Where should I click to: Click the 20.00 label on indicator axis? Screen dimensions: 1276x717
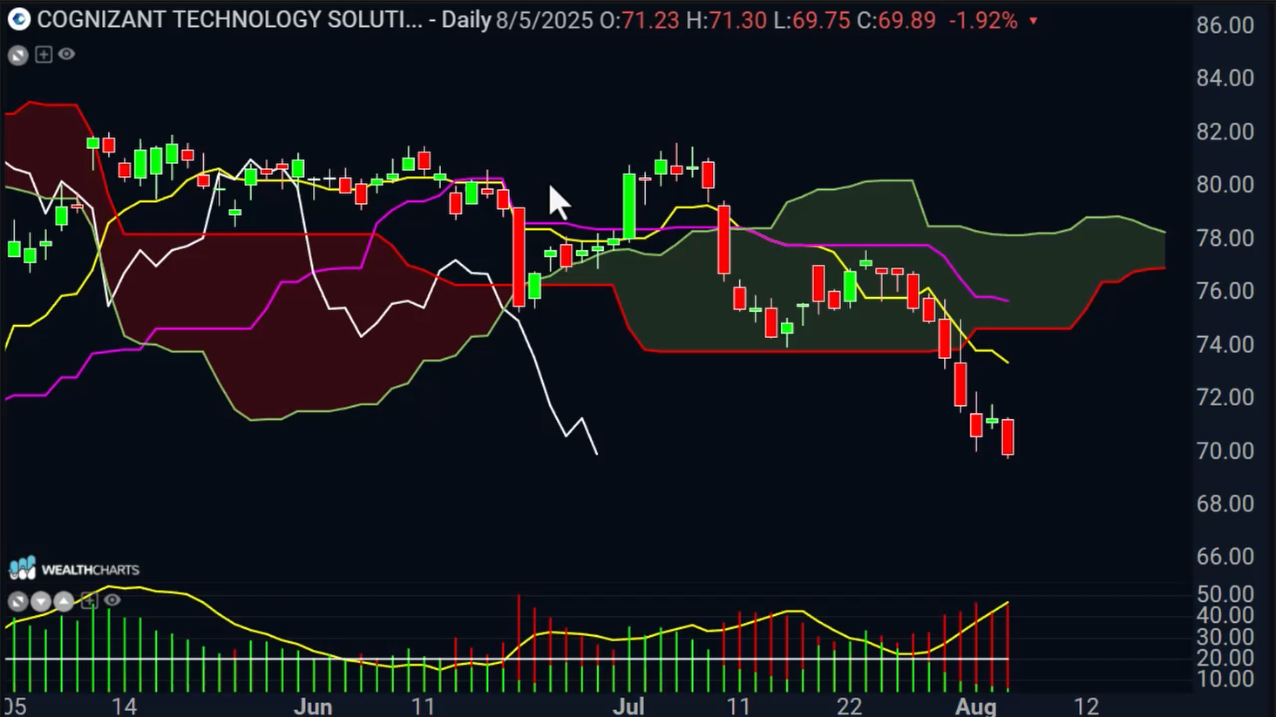click(x=1225, y=658)
